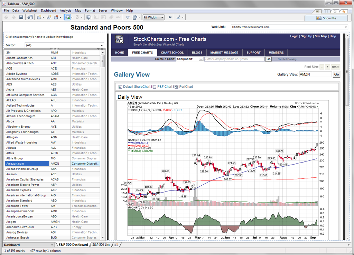Image resolution: width=354 pixels, height=255 pixels.
Task: Open the Web Link dropdown
Action: pyautogui.click(x=289, y=27)
